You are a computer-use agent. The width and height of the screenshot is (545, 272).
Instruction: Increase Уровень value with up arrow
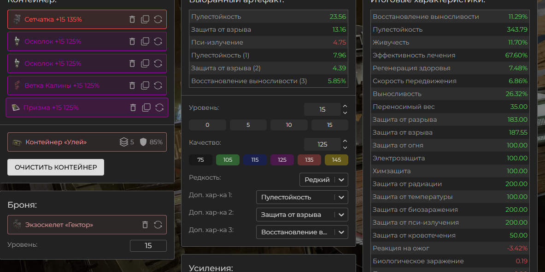(345, 107)
